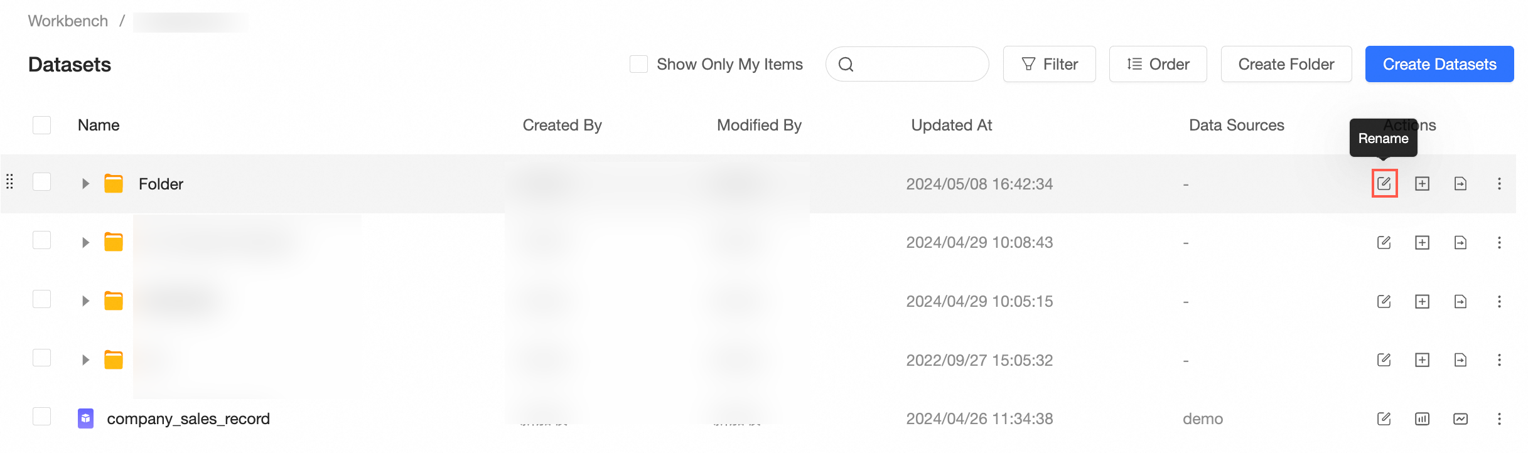Viewport: 1528px width, 453px height.
Task: Click chart icon for company_sales_record dataset
Action: [1422, 418]
